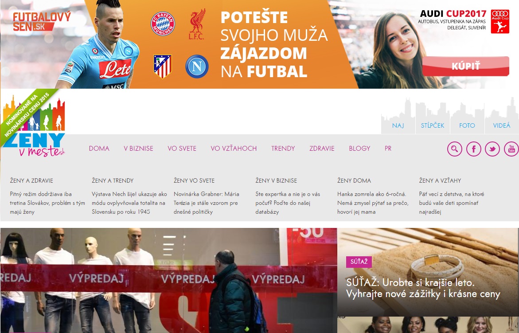Open the search magnifier icon

click(454, 149)
